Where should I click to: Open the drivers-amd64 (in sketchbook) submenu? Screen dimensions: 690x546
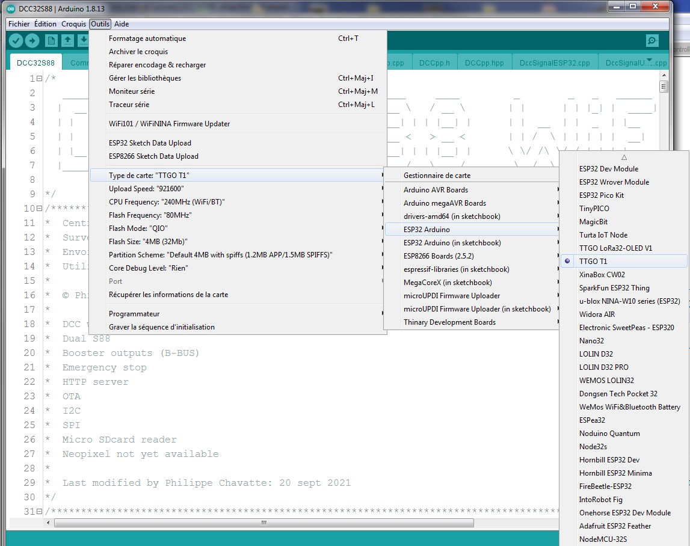472,216
